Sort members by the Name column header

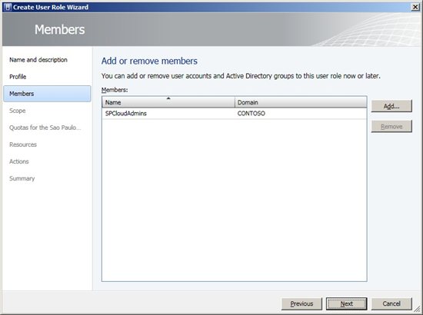point(168,102)
